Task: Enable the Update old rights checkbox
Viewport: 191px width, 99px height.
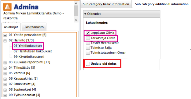Action: click(88, 64)
